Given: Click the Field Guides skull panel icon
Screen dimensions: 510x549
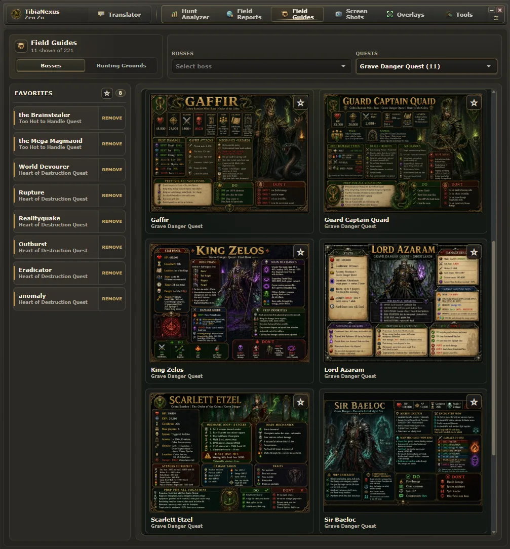Looking at the screenshot, I should click(21, 46).
